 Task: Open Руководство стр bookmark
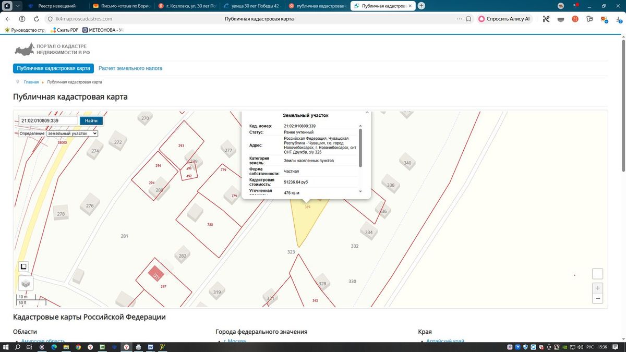click(x=25, y=30)
